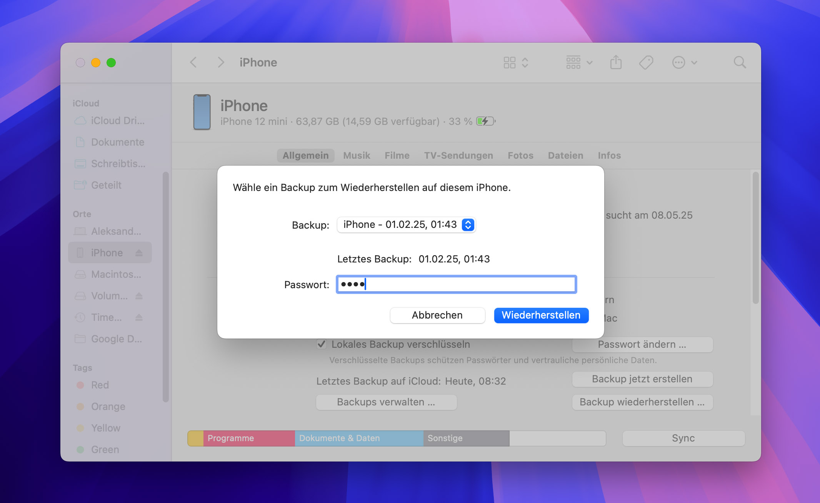Screen dimensions: 820x503
Task: Click the main pane vertical scrollbar
Action: coord(755,238)
